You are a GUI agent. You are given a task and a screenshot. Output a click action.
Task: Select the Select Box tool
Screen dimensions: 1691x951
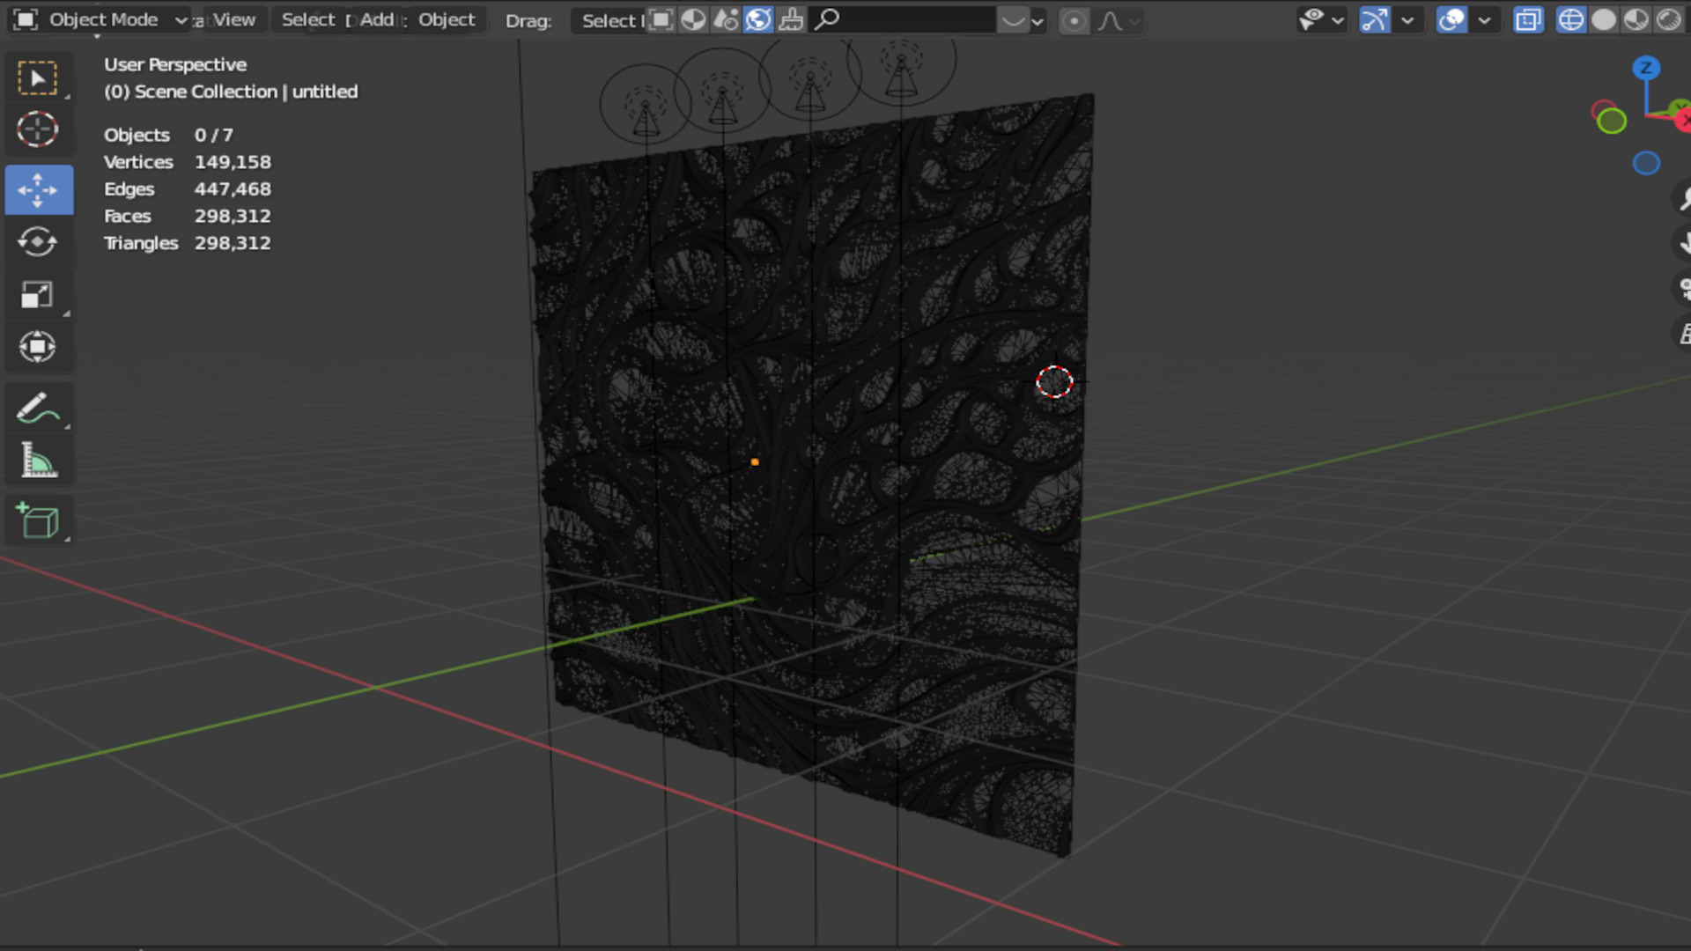coord(38,78)
